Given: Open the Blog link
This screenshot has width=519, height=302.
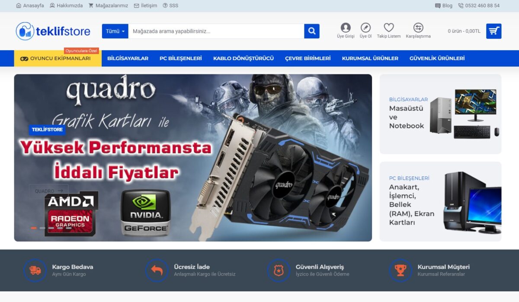Looking at the screenshot, I should coord(444,6).
